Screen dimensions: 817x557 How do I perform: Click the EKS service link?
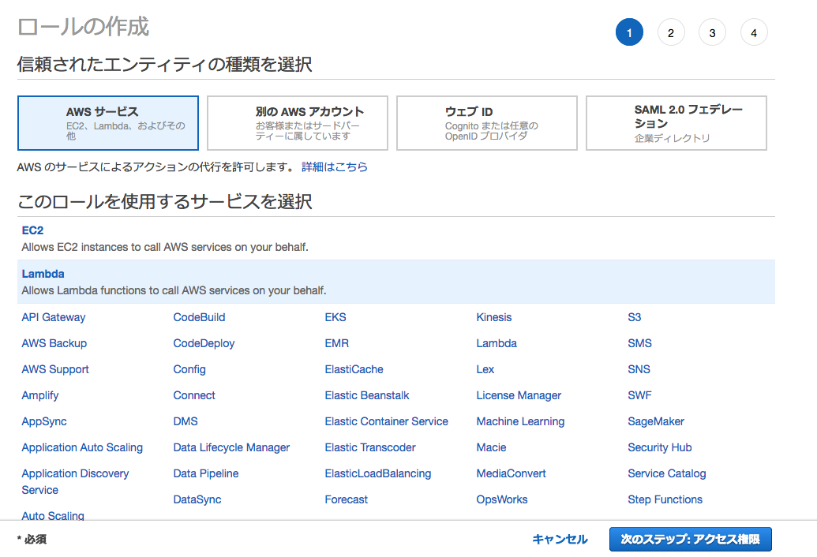click(335, 317)
